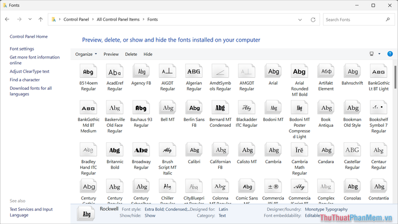Image resolution: width=398 pixels, height=224 pixels.
Task: Click the Arial font icon
Action: (273, 71)
